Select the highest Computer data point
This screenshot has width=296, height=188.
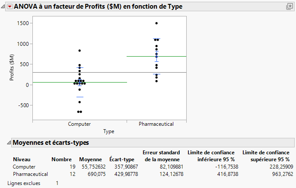80,51
